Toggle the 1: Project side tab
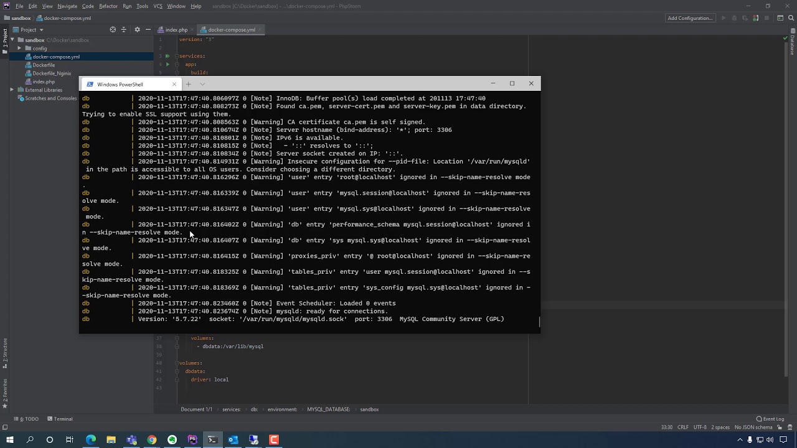Screen dimensions: 797x448 click(4, 41)
